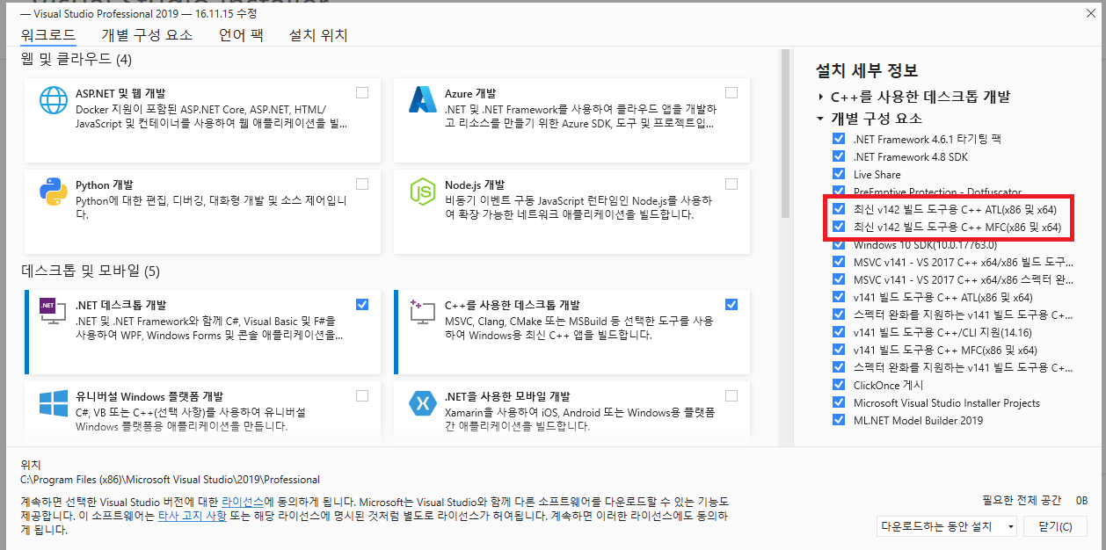Uncheck the ClickOnce 게시 component
The height and width of the screenshot is (550, 1106).
coord(839,385)
